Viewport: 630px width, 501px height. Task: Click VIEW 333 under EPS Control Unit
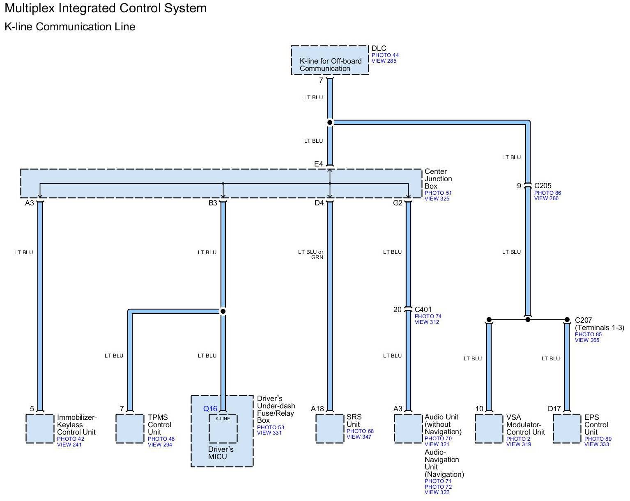coord(597,444)
